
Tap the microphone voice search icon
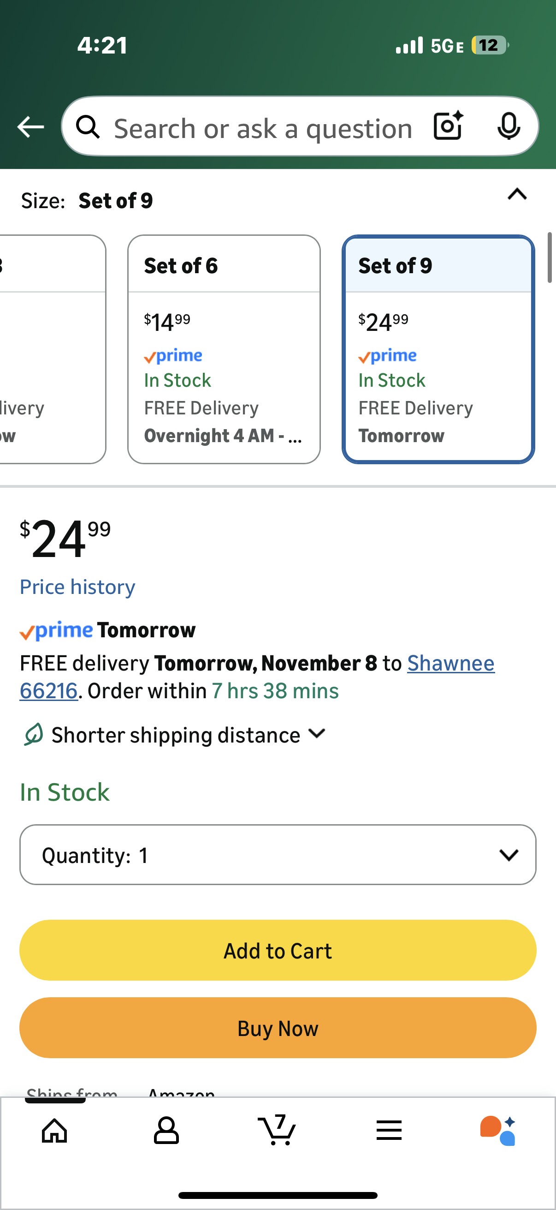pos(509,126)
